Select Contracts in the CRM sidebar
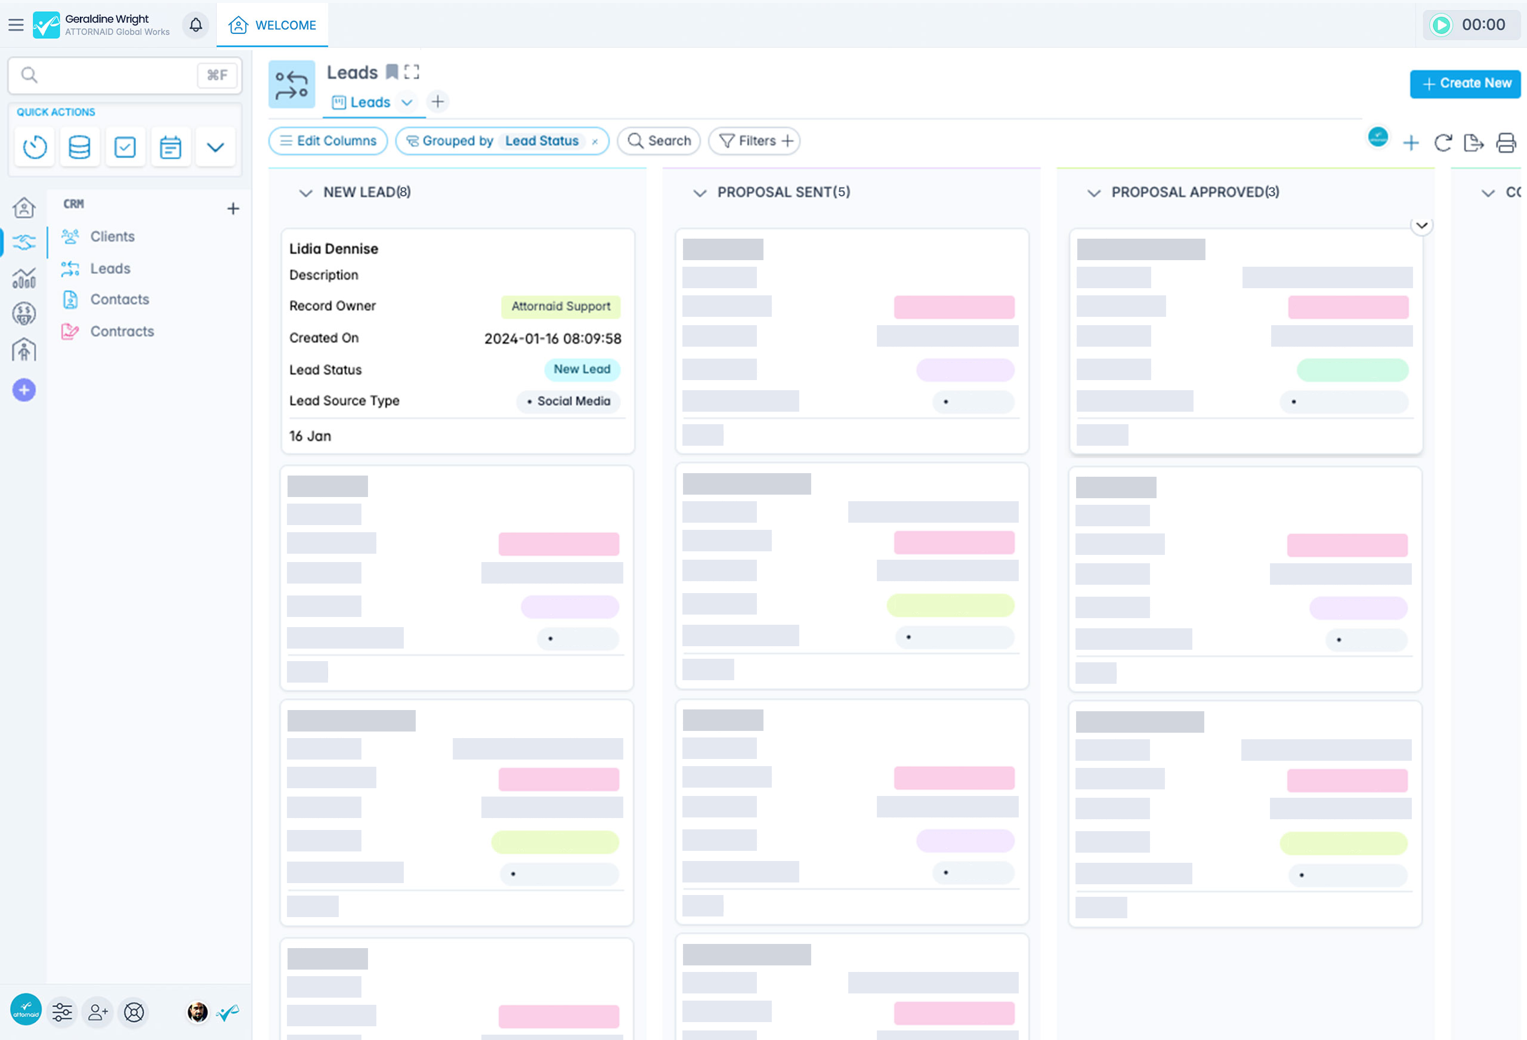This screenshot has height=1040, width=1527. [x=122, y=331]
